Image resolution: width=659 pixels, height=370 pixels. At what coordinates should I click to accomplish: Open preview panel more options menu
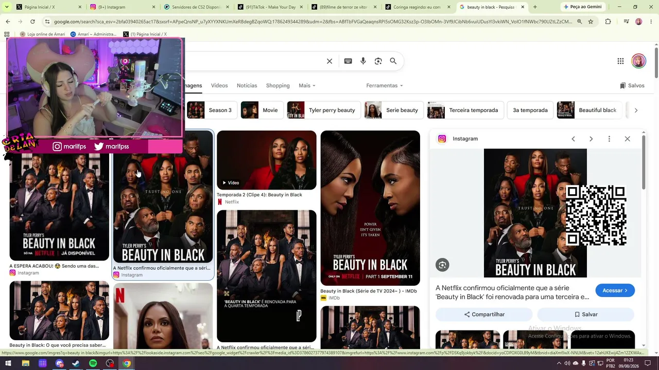[x=609, y=139]
